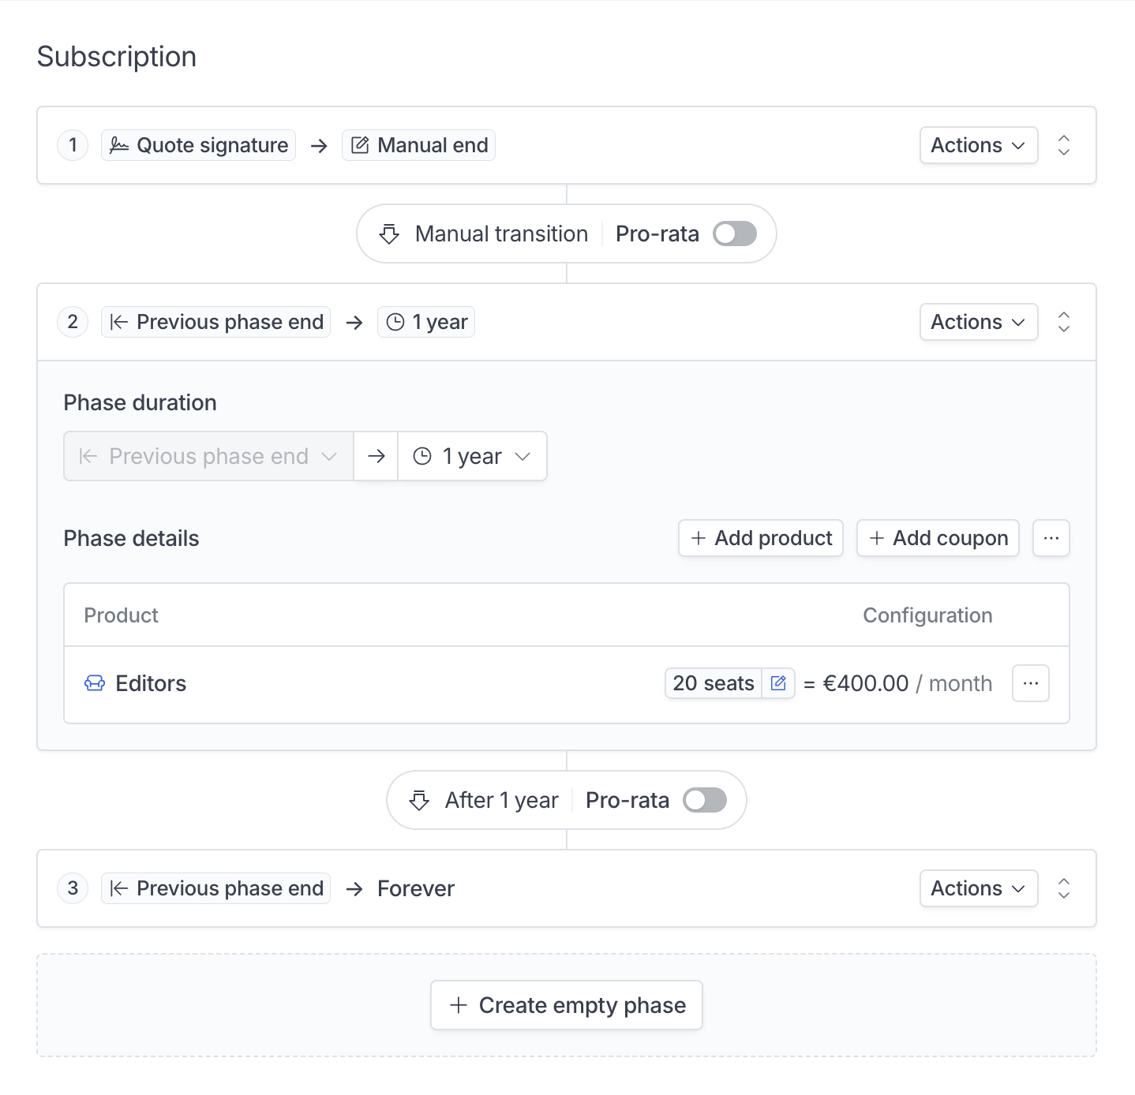The height and width of the screenshot is (1095, 1135).
Task: Open the Actions menu for phase 1
Action: coord(979,145)
